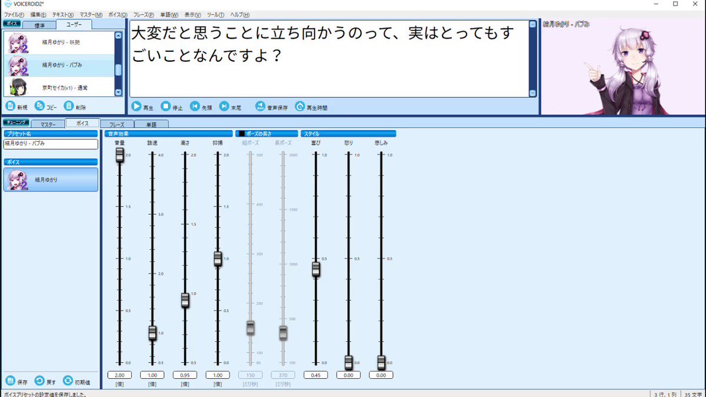Switch to the マスター tuning tab
706x397 pixels.
click(x=48, y=124)
